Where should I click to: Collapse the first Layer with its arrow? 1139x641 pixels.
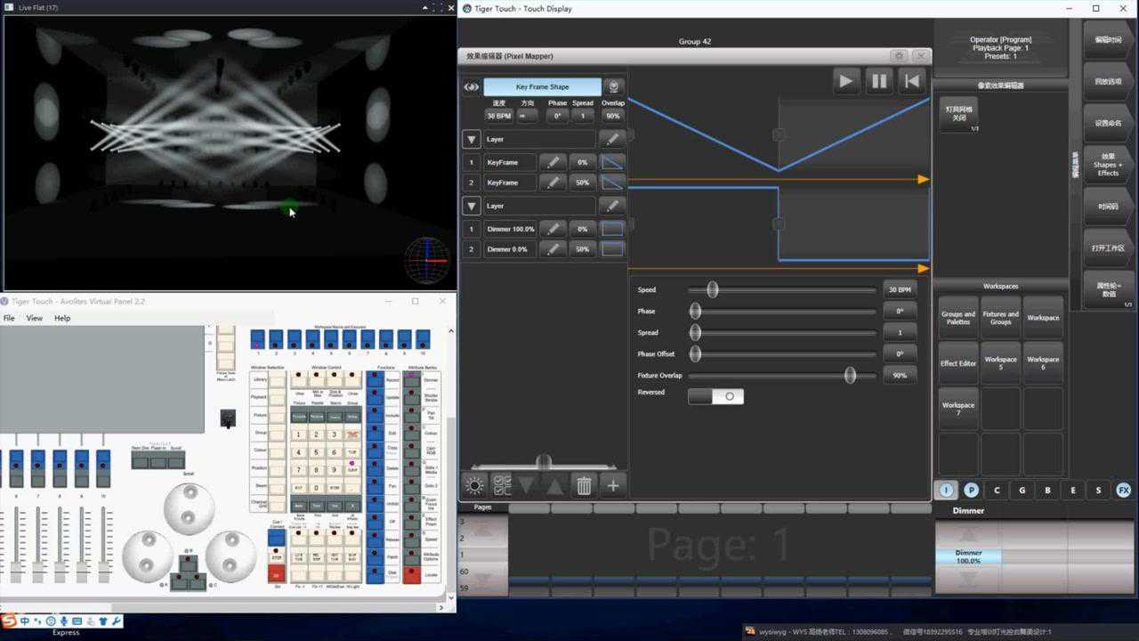(472, 140)
